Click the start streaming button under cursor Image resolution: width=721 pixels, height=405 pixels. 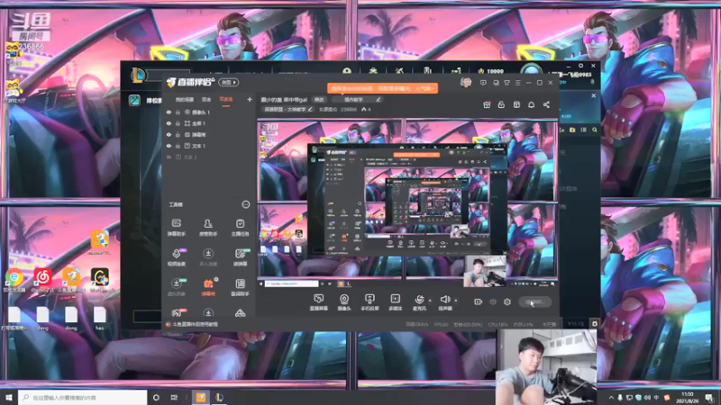click(534, 301)
